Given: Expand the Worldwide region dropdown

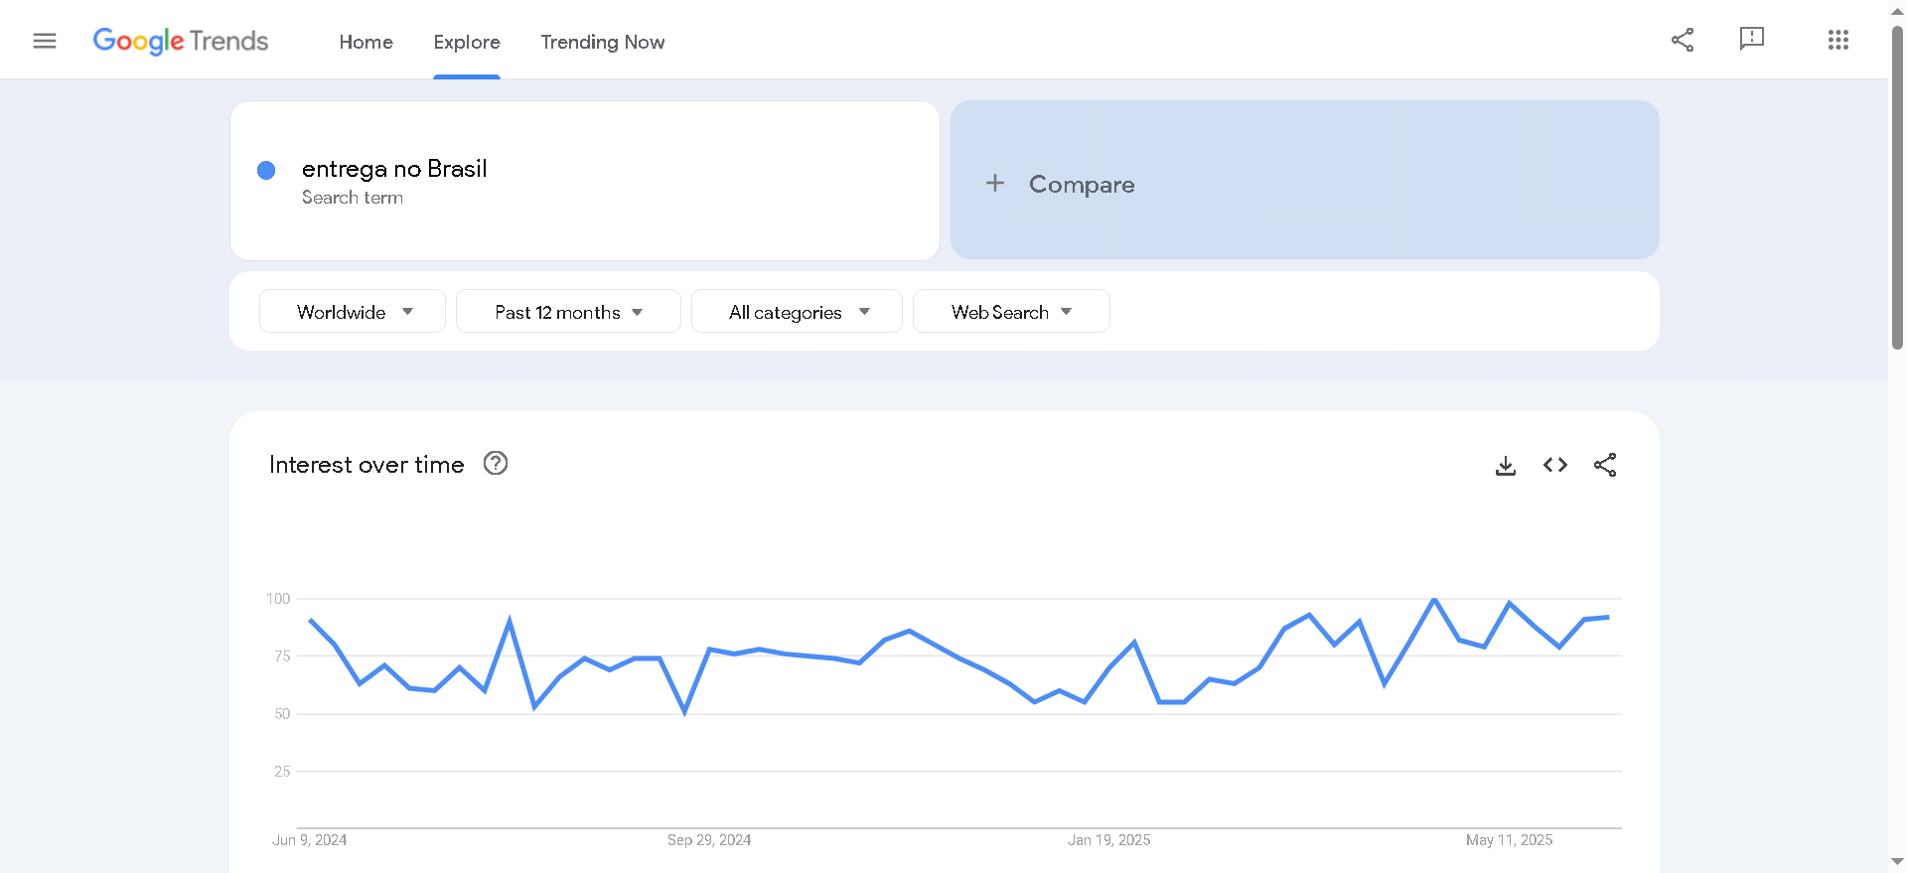Looking at the screenshot, I should tap(353, 312).
